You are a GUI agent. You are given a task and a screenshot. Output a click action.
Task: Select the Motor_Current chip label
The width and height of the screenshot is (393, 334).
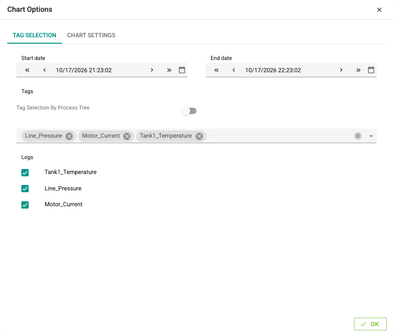click(101, 136)
